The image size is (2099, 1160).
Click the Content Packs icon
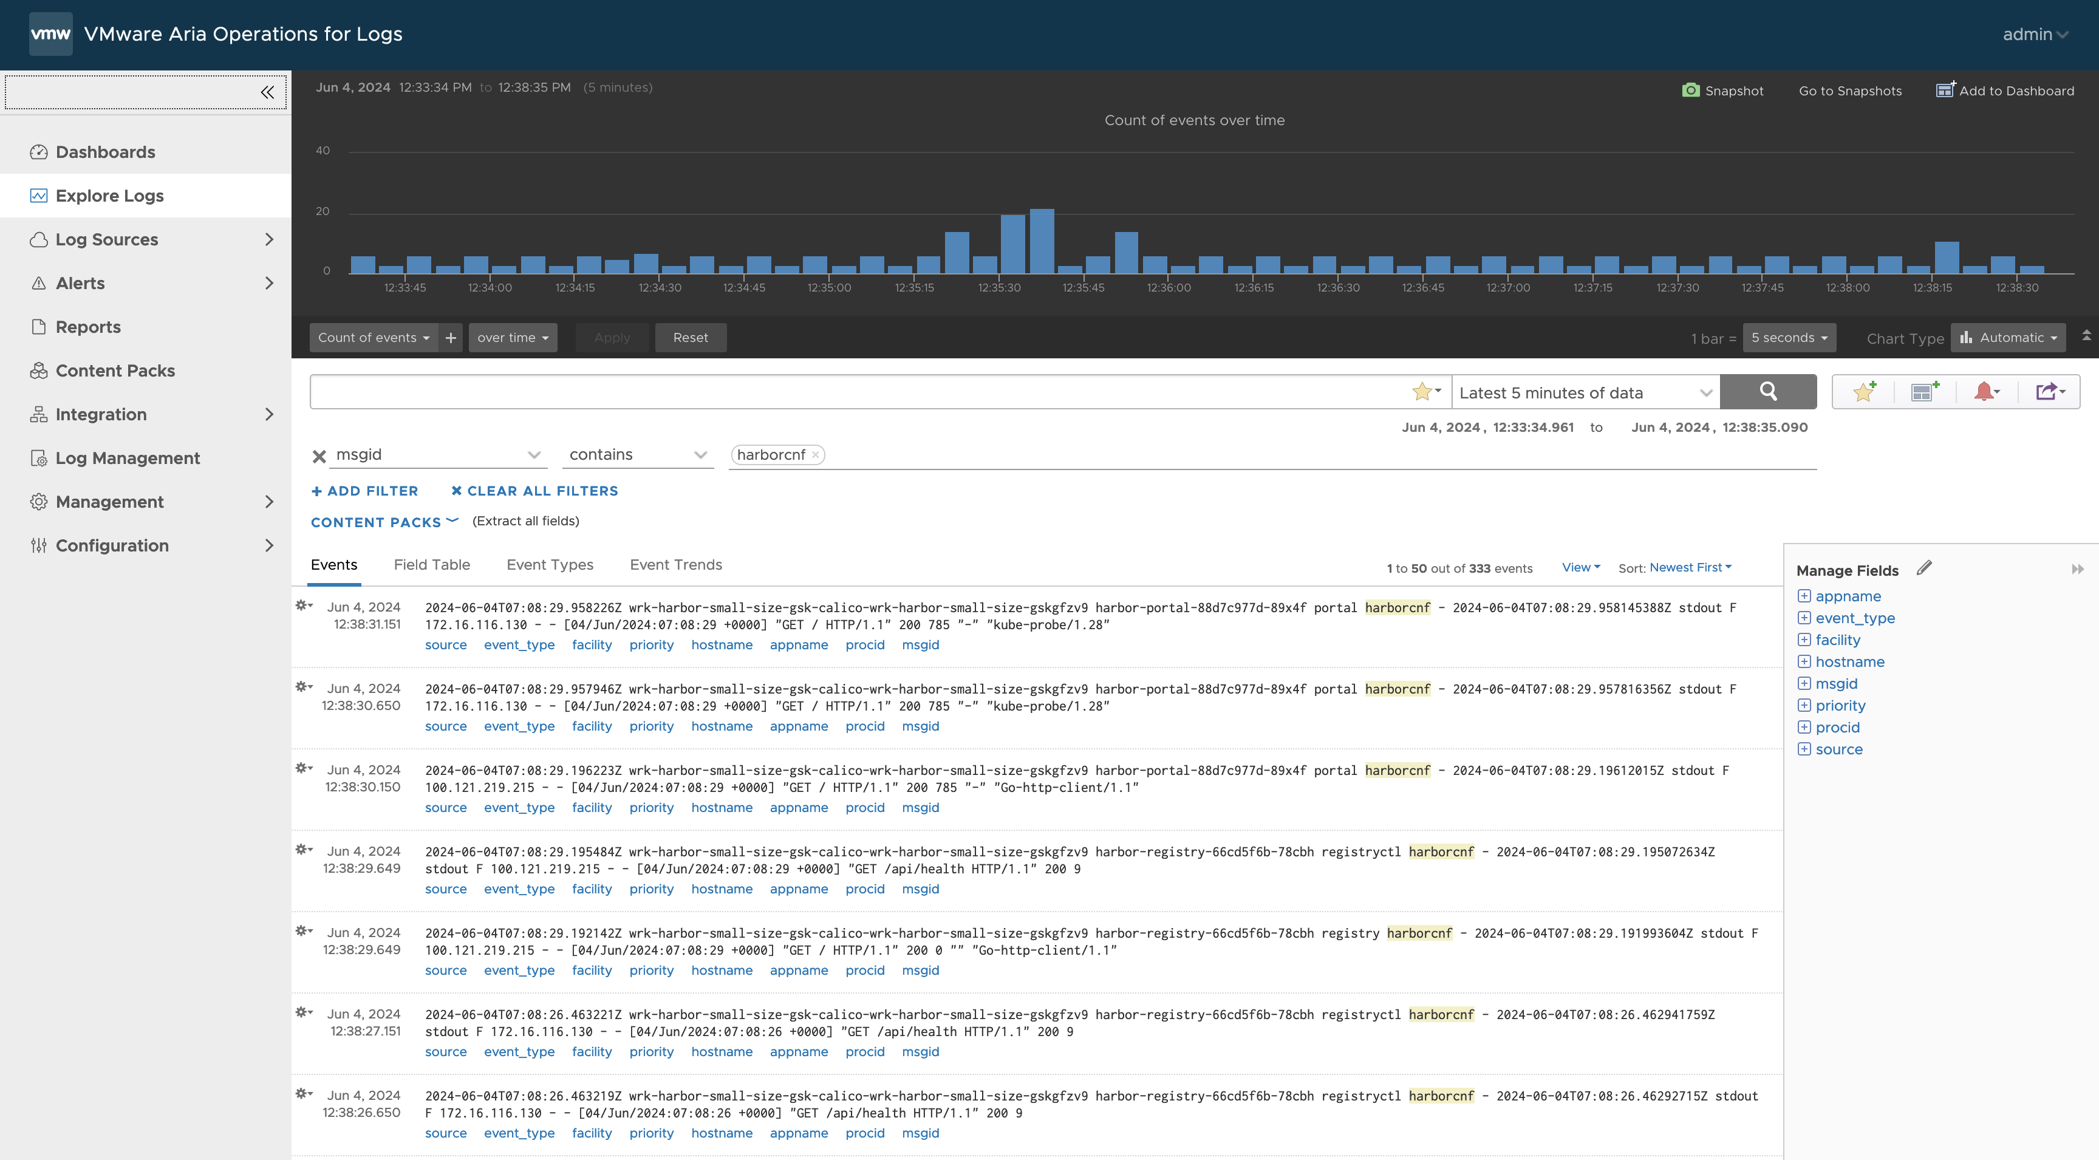[38, 370]
